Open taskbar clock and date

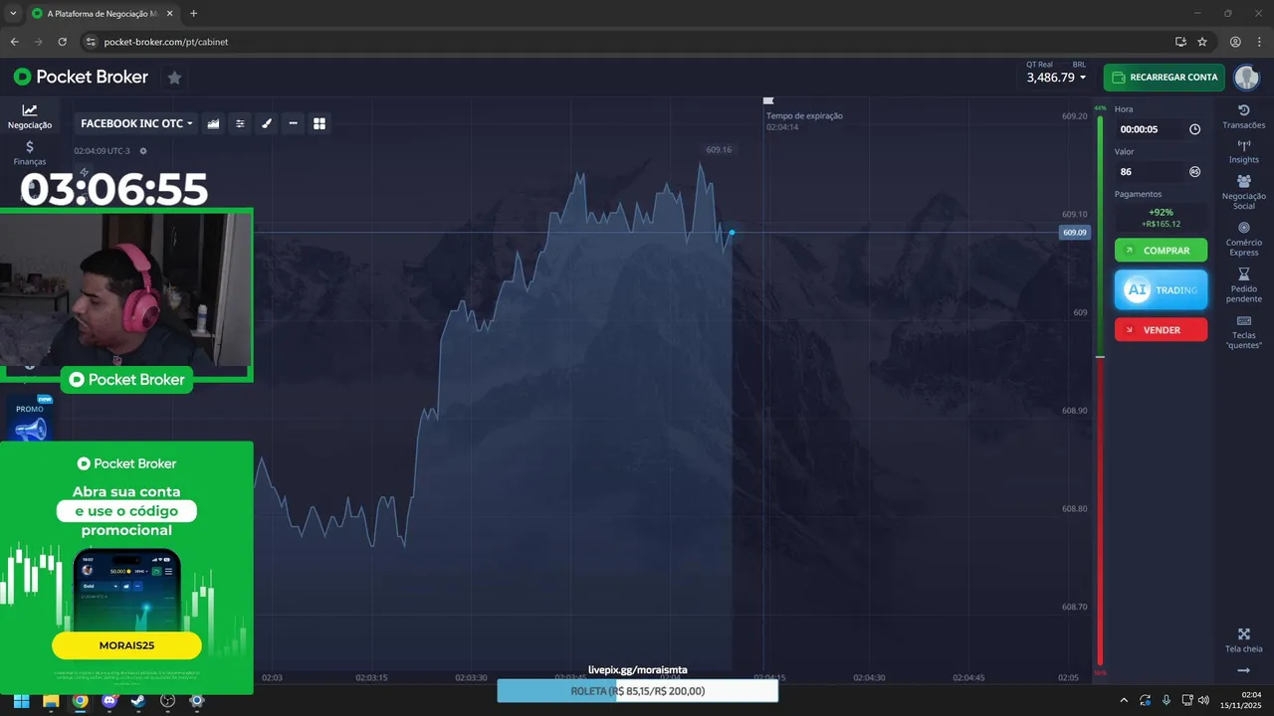pyautogui.click(x=1242, y=701)
